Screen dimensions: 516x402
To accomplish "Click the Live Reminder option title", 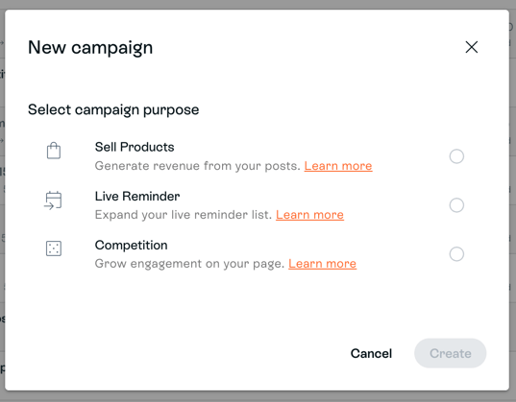I will pos(137,197).
